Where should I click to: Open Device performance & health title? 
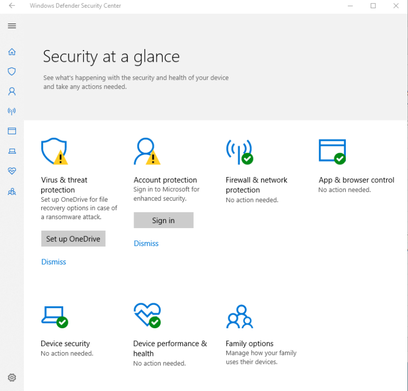click(170, 349)
